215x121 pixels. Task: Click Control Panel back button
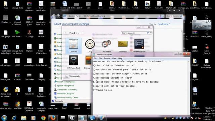pyautogui.click(x=54, y=16)
